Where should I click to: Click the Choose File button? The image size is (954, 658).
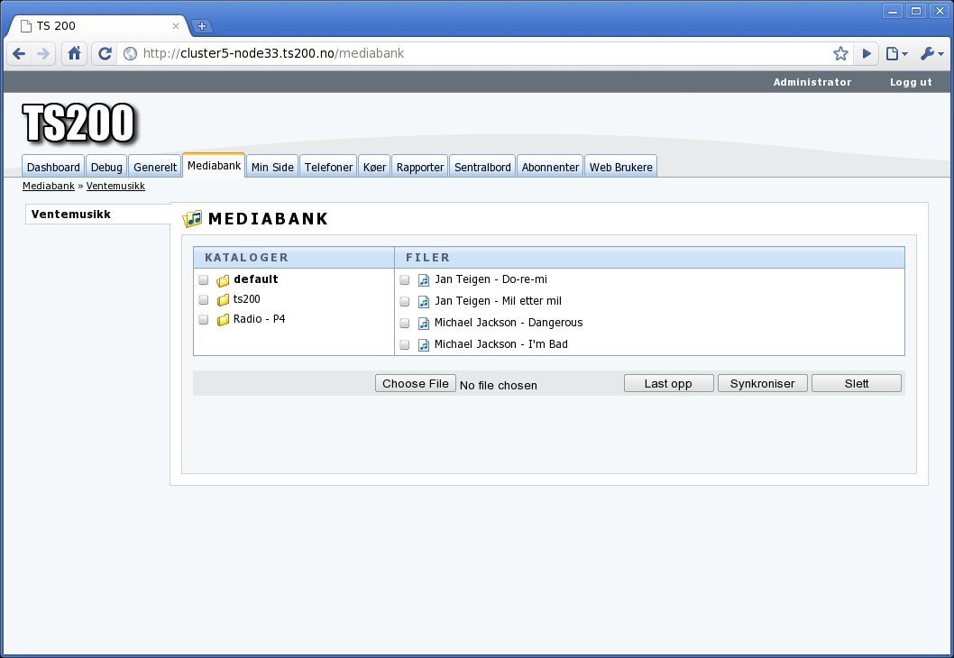point(416,383)
